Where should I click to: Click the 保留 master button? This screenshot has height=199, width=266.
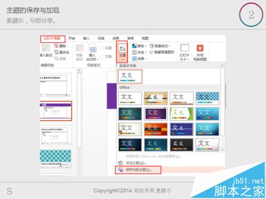point(60,58)
